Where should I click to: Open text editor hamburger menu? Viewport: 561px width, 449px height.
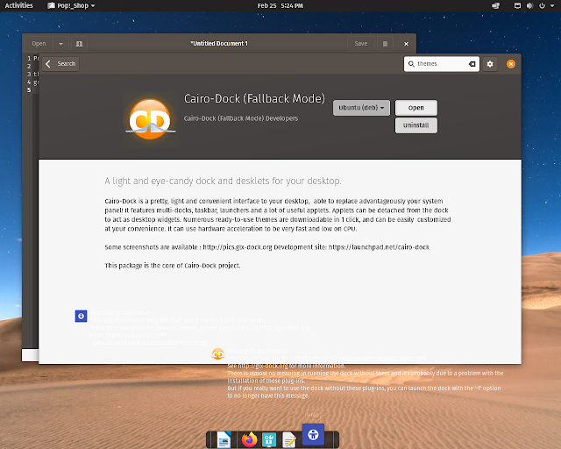point(385,44)
